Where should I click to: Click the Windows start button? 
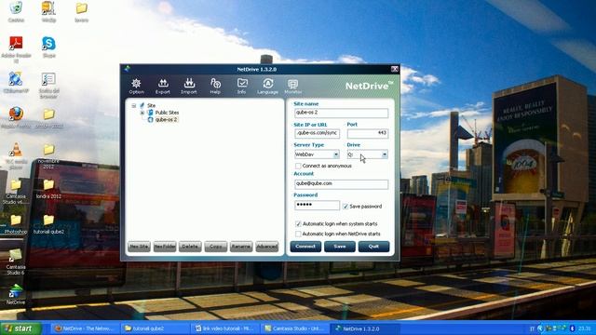coord(20,328)
